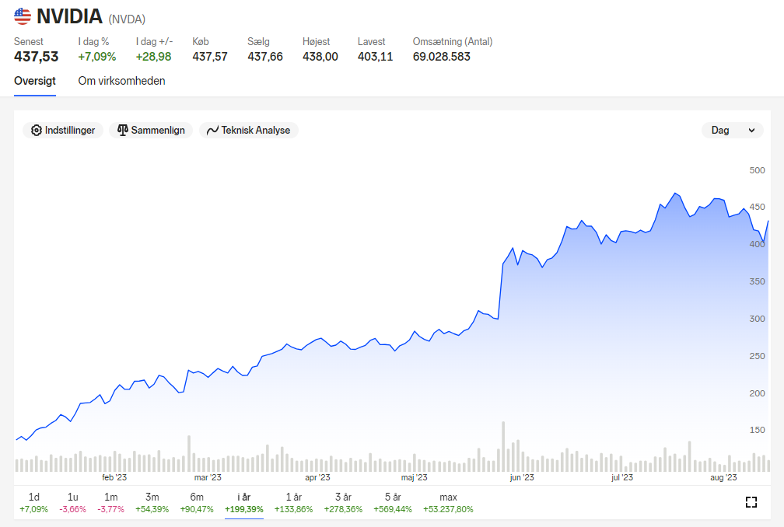Select the max time range
The width and height of the screenshot is (784, 527).
[448, 503]
